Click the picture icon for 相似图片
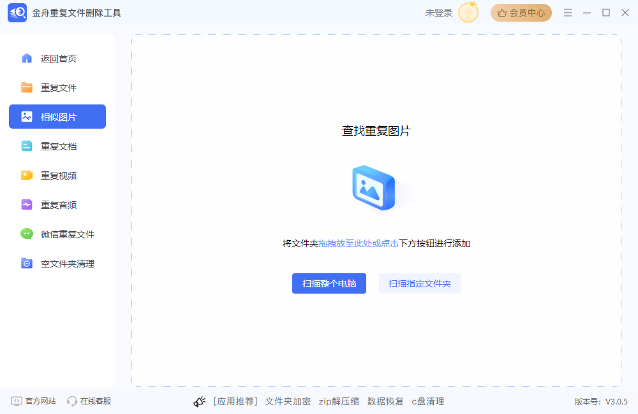 click(26, 117)
